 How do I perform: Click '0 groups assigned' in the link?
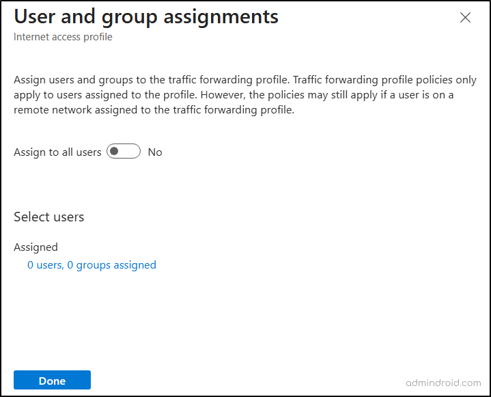[x=111, y=265]
